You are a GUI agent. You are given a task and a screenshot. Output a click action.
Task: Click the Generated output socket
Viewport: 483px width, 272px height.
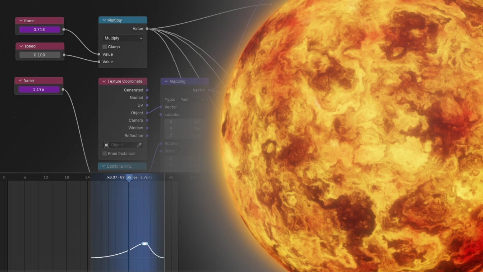coord(147,90)
